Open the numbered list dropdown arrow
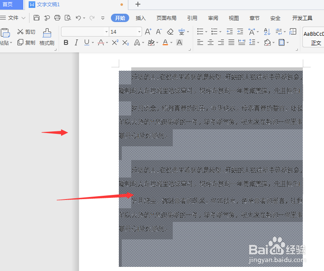The image size is (324, 271). (x=220, y=32)
